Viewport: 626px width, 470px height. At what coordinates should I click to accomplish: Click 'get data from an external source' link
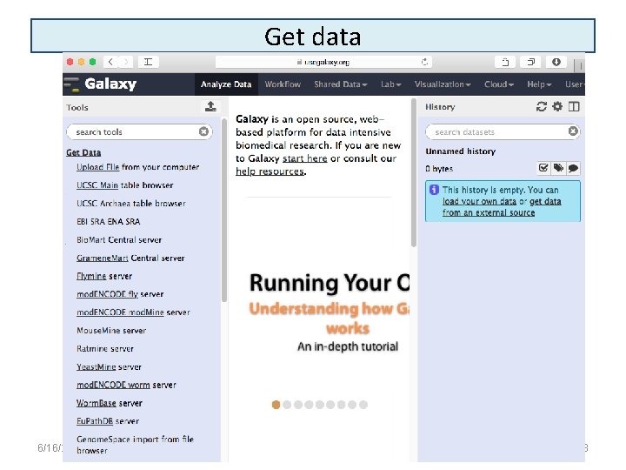pyautogui.click(x=502, y=207)
